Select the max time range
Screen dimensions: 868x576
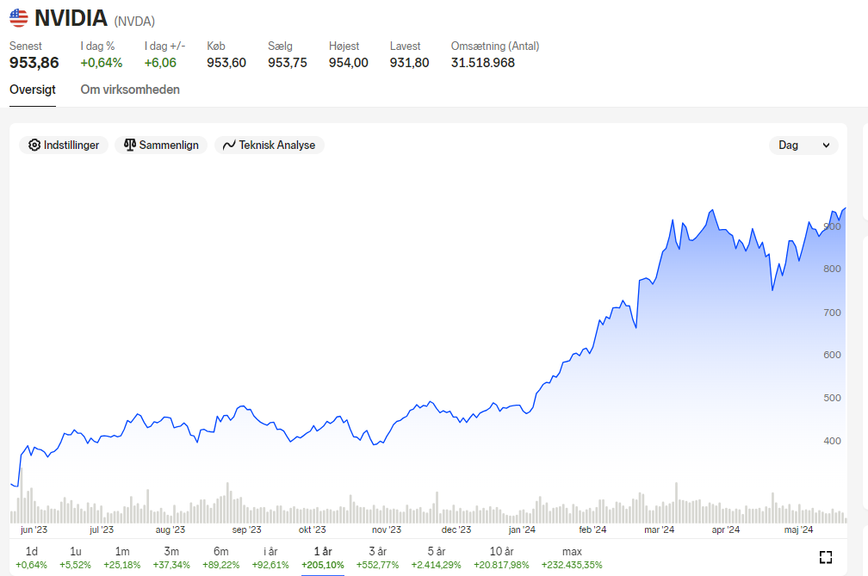tap(572, 558)
